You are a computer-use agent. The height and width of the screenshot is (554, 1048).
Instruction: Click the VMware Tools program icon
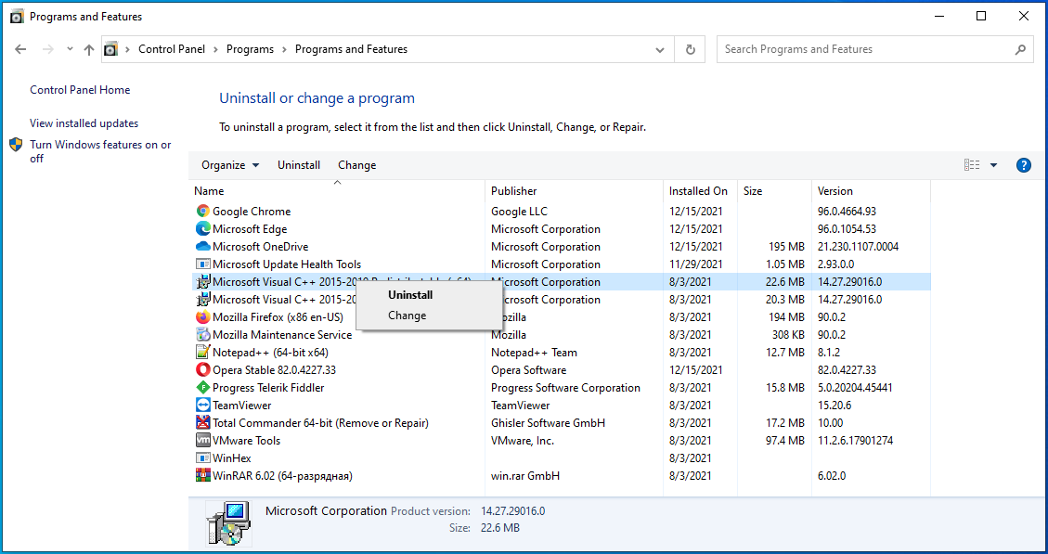203,441
